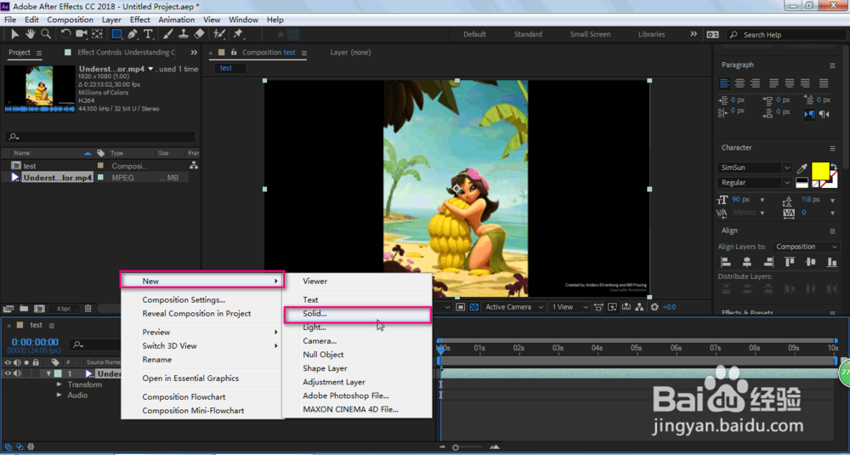Align layers vertically to center
The height and width of the screenshot is (455, 850).
pyautogui.click(x=811, y=263)
